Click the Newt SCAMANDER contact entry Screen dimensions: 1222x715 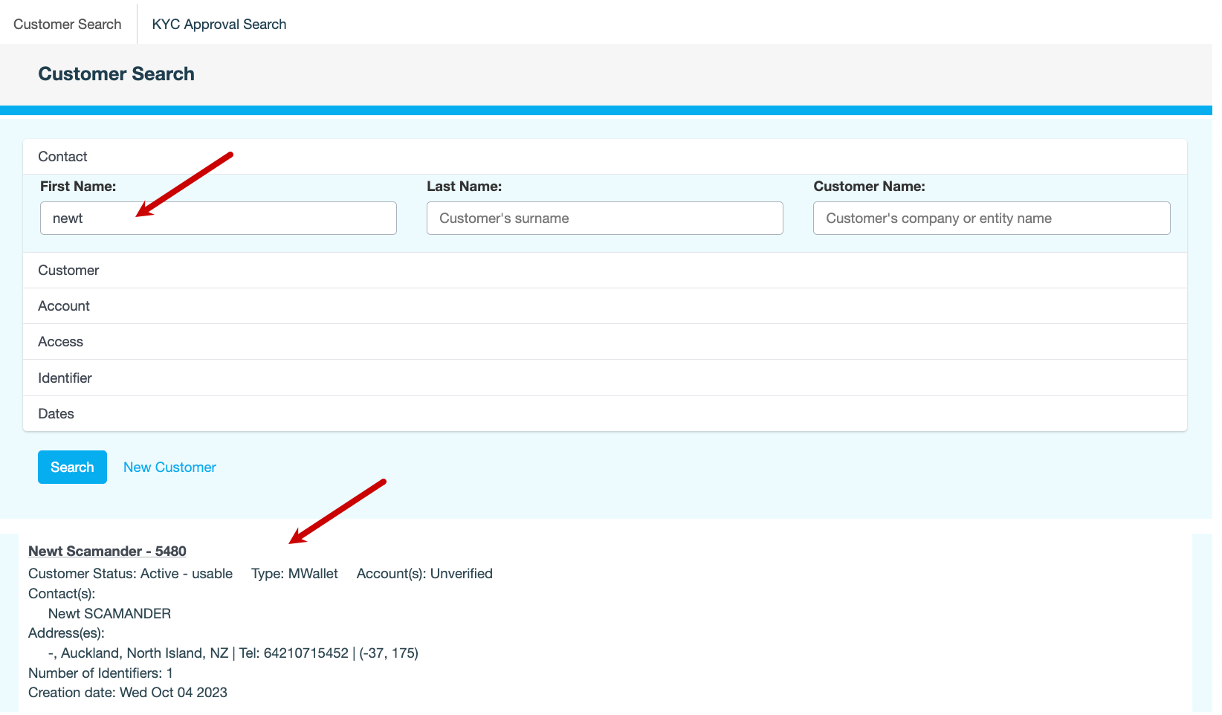click(109, 614)
